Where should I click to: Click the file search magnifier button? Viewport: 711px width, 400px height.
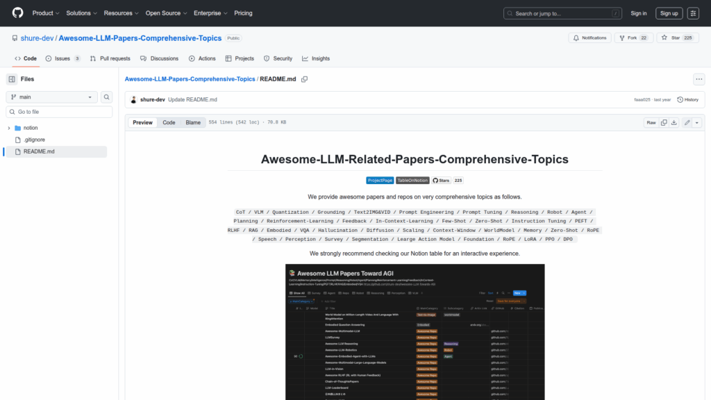[106, 97]
